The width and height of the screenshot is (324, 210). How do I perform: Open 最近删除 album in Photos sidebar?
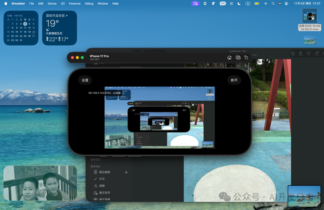pos(105,172)
